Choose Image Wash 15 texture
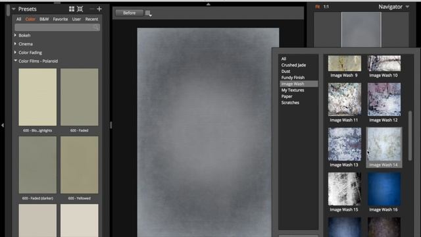Screen dimensions: 421x237 [x=345, y=189]
